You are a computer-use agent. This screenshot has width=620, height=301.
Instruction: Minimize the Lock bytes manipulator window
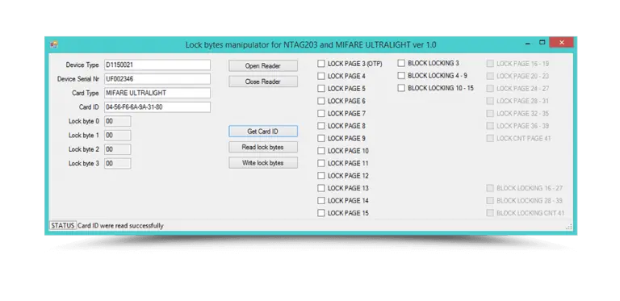[x=527, y=44]
